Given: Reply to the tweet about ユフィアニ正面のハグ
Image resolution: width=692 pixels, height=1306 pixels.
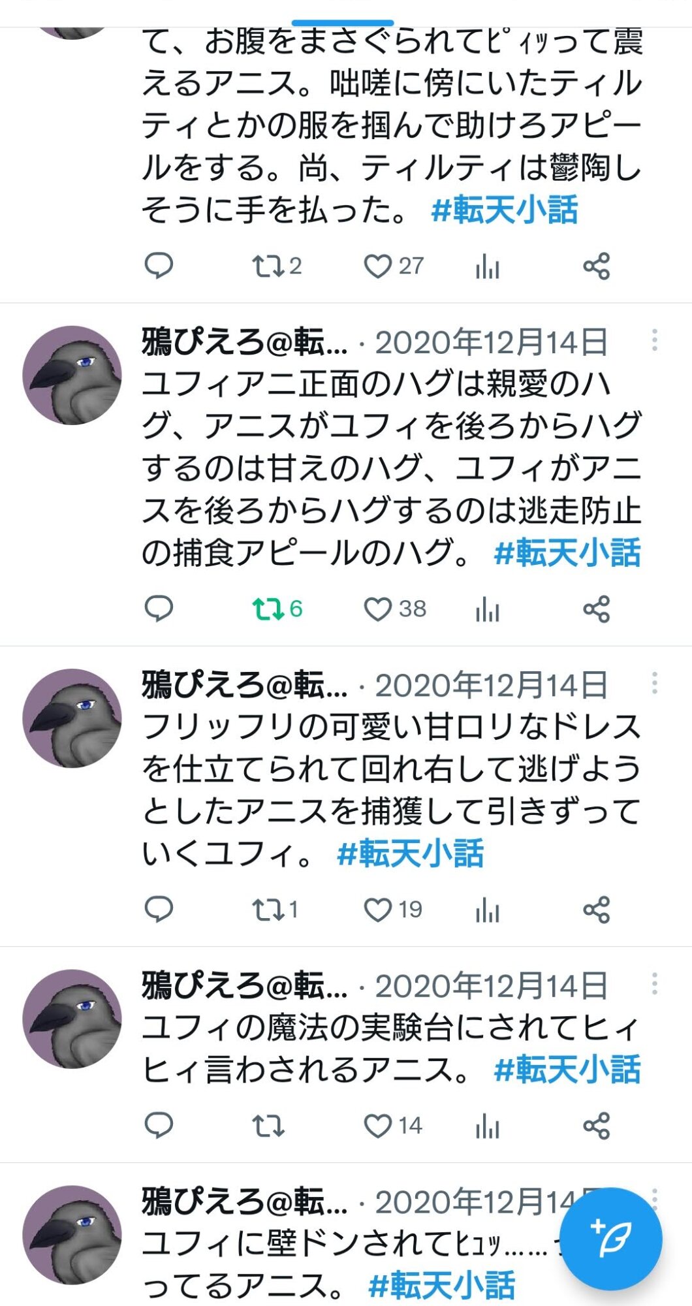Looking at the screenshot, I should [159, 609].
